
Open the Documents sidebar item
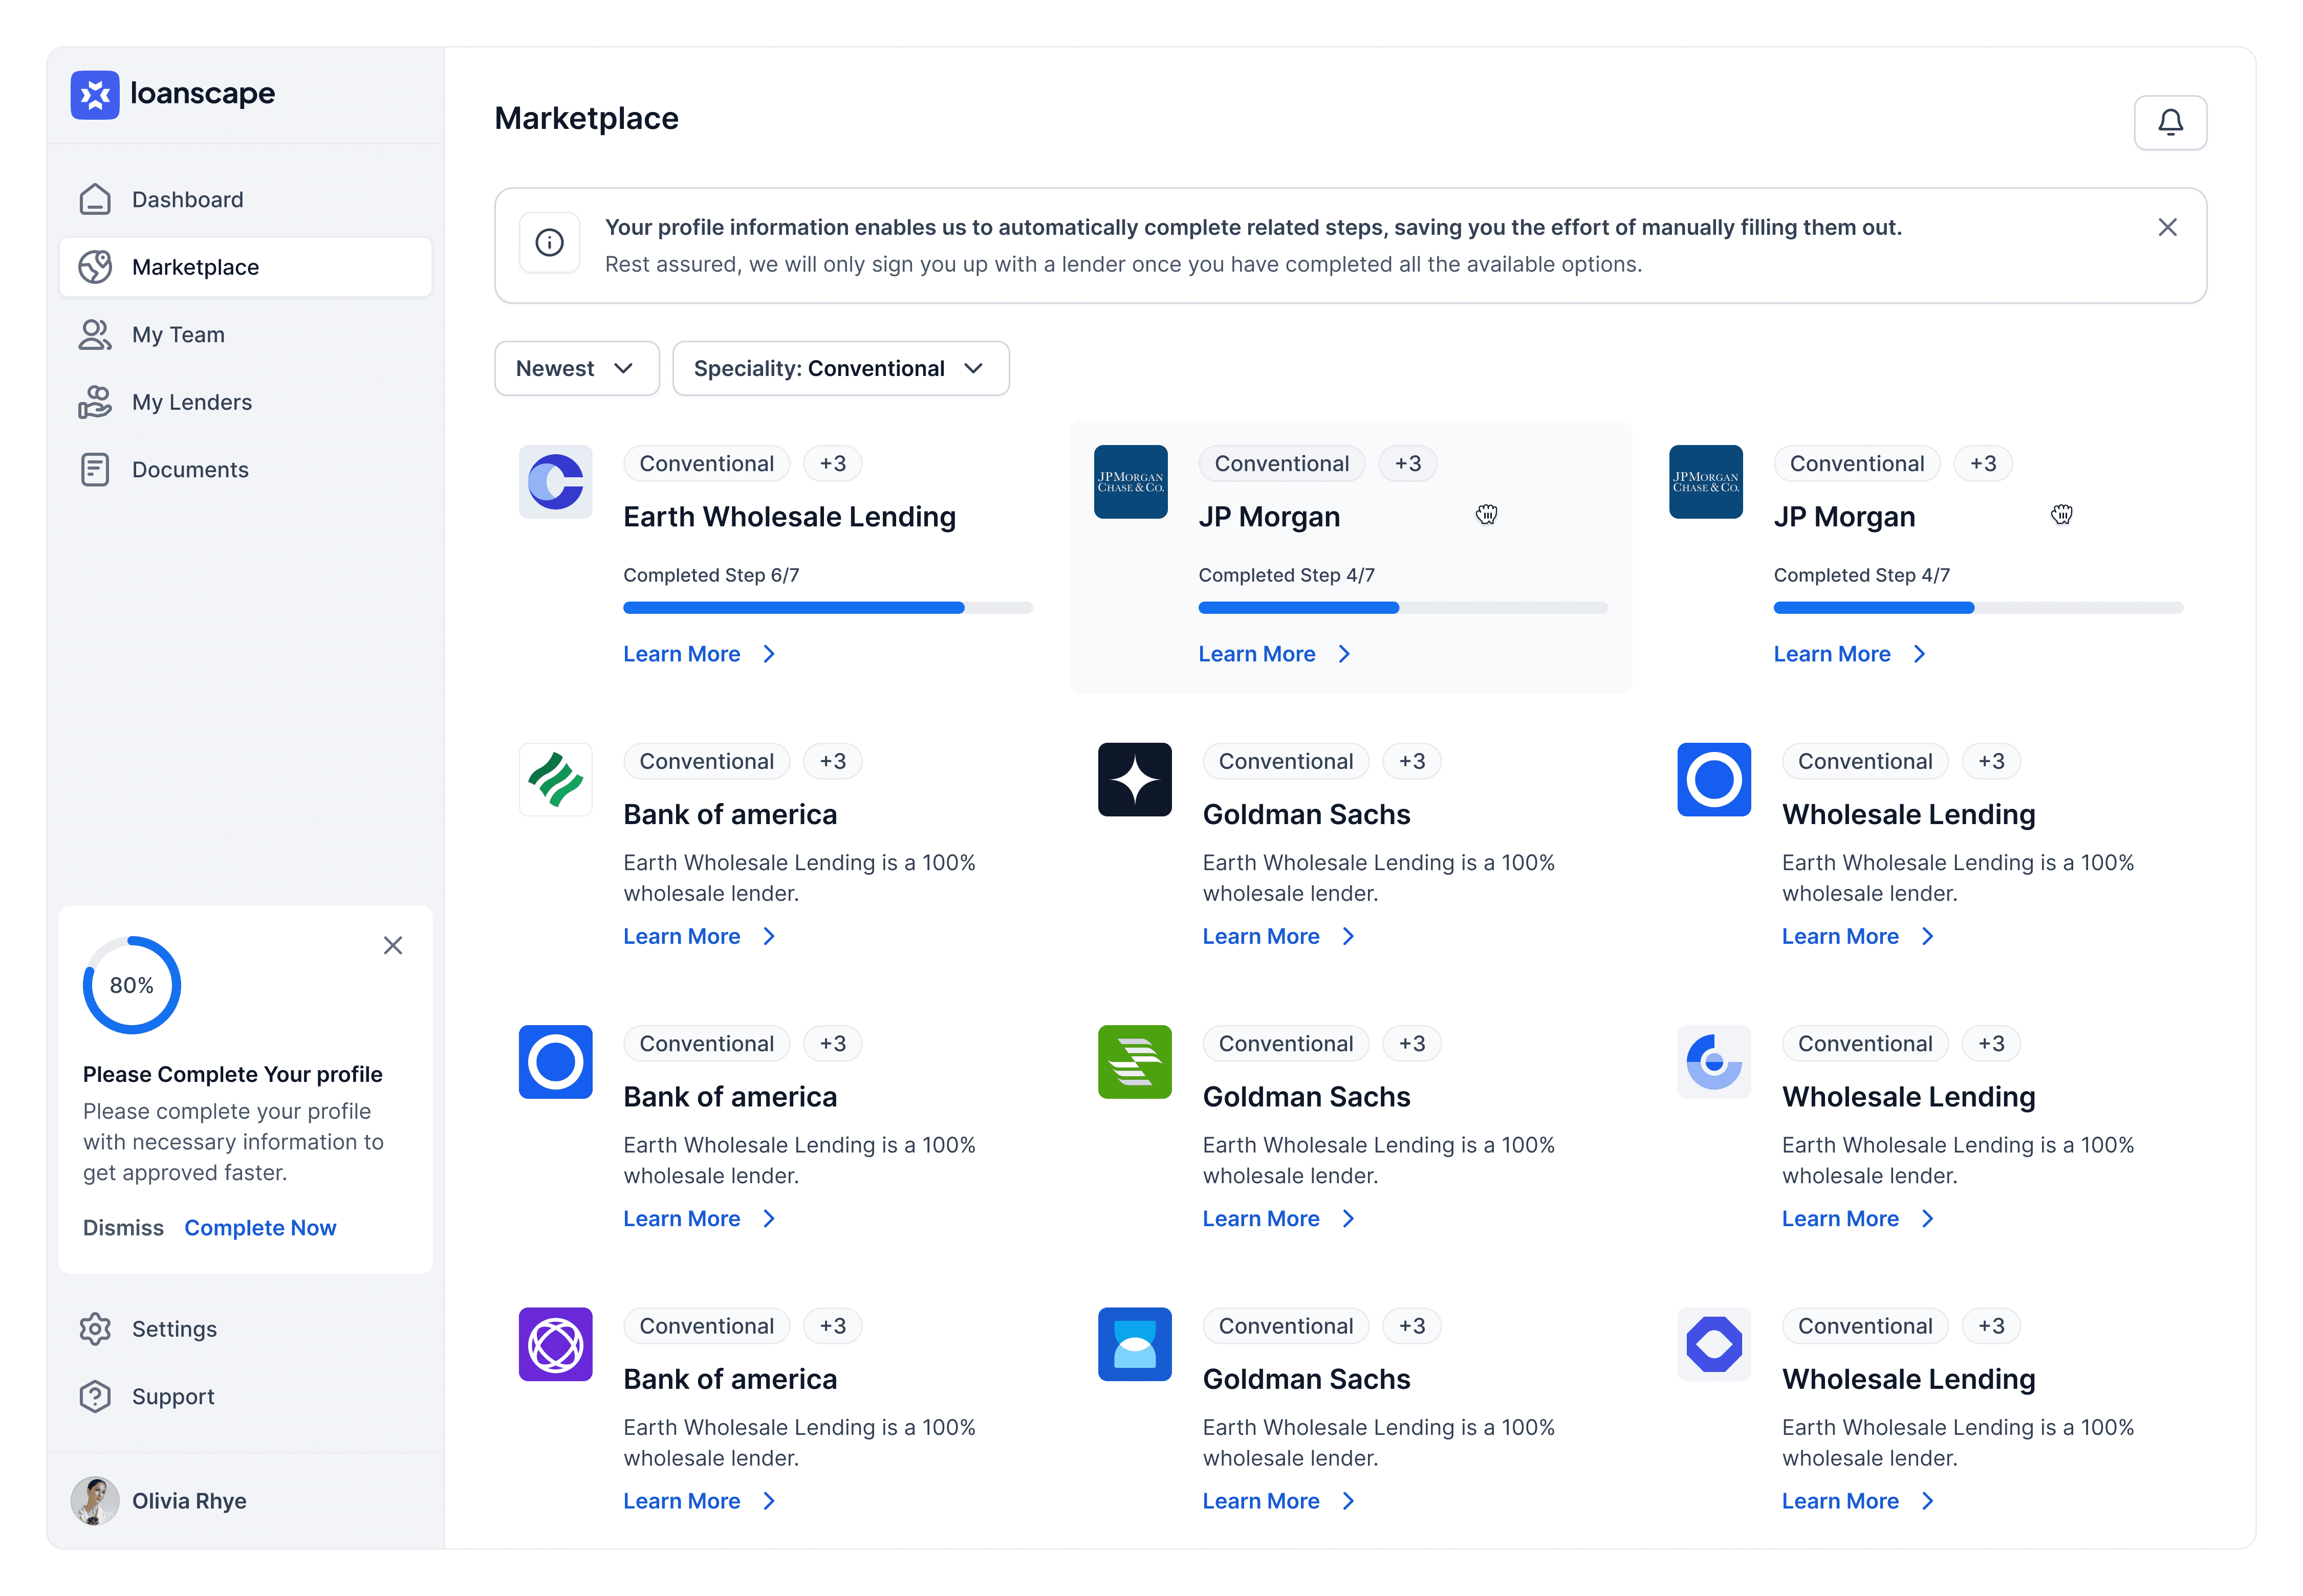[190, 469]
